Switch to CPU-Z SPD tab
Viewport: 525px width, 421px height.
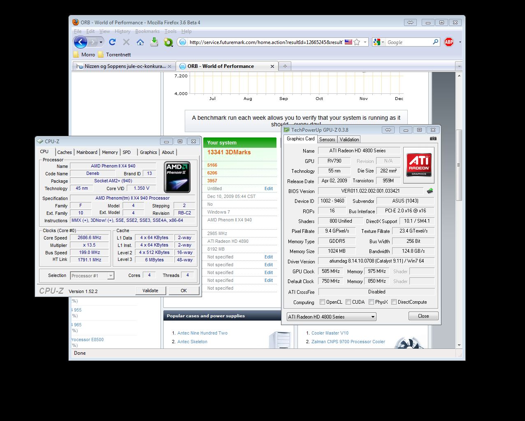(127, 152)
